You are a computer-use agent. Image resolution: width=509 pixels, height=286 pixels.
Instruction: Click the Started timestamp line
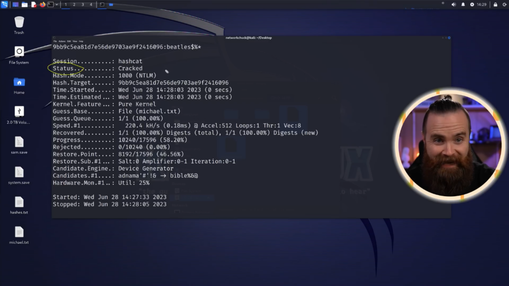coord(110,197)
